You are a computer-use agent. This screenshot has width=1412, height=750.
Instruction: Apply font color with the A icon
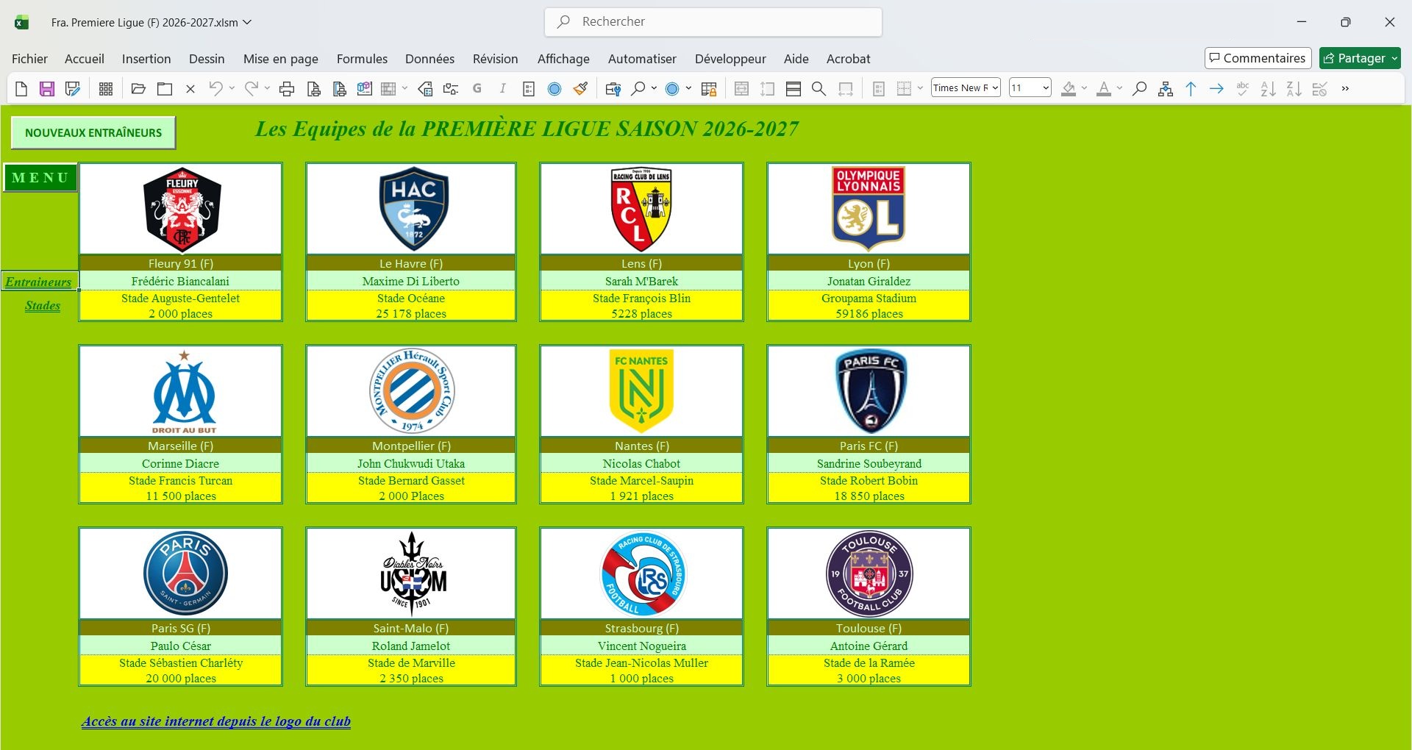1104,89
